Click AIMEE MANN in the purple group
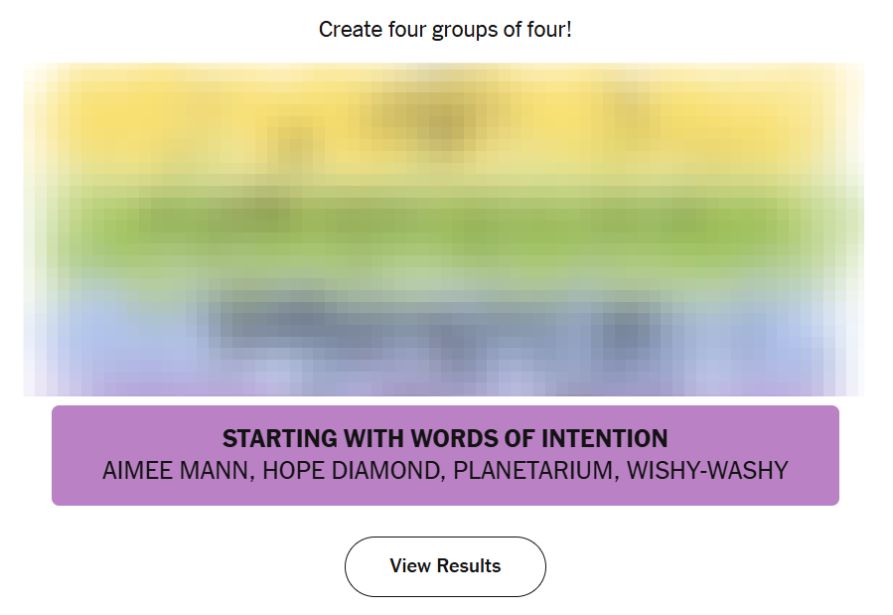 (175, 470)
